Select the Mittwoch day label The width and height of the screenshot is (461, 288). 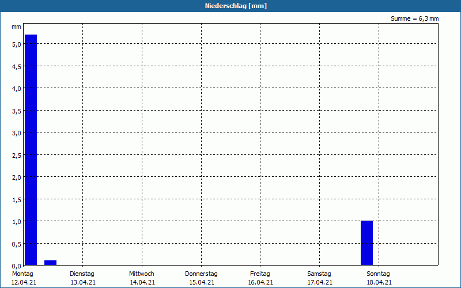141,274
